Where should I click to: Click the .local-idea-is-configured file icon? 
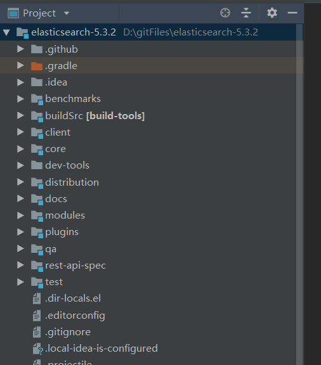tap(37, 349)
